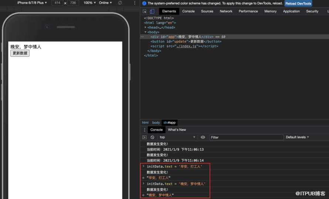Open Default levels dropdown
The width and height of the screenshot is (329, 199).
[x=297, y=137]
